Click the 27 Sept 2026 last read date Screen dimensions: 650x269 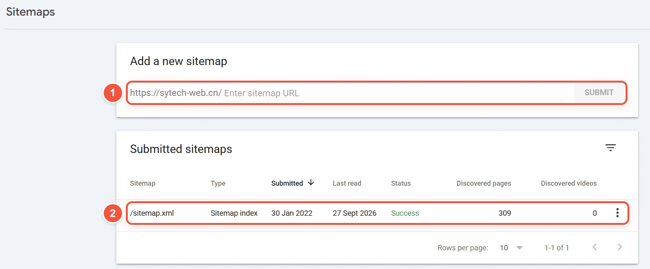354,213
